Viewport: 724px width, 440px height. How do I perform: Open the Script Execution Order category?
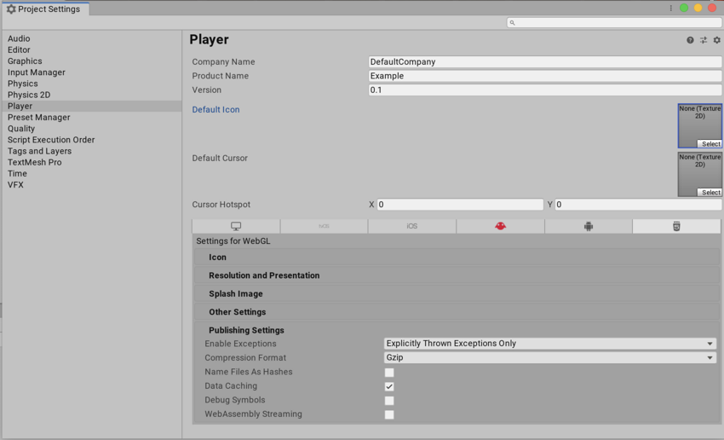coord(91,140)
